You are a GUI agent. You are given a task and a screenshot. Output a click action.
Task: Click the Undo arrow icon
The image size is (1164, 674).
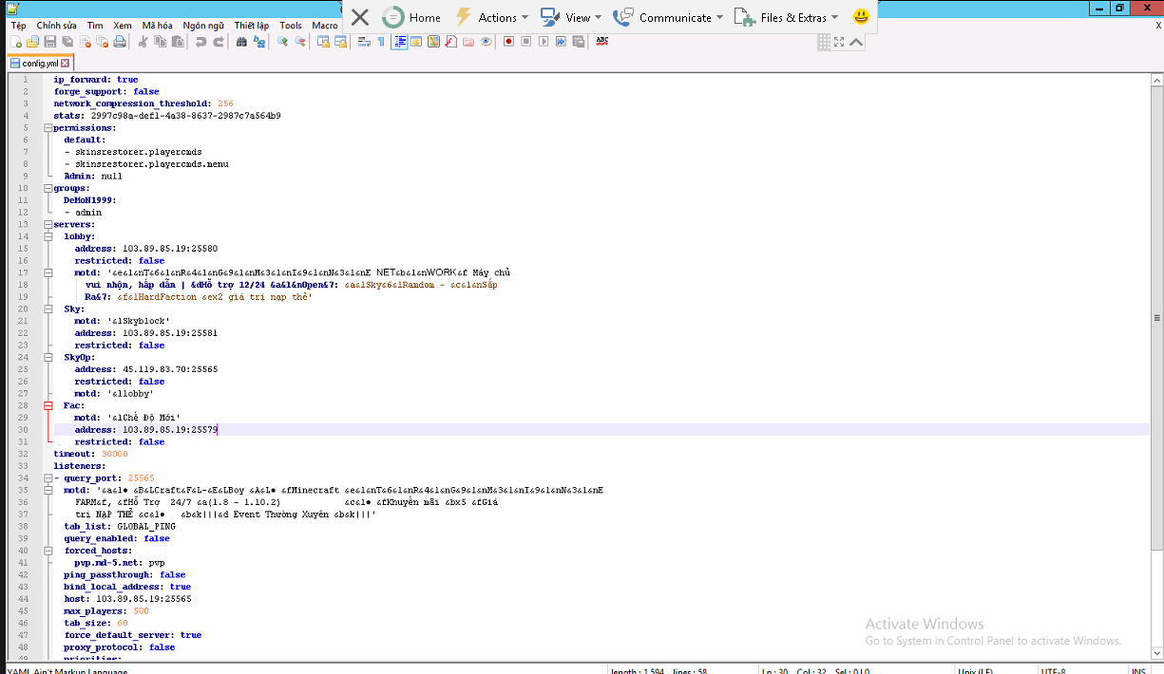(200, 42)
